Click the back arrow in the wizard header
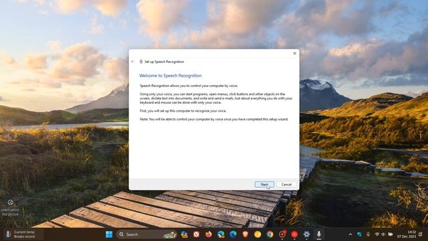Viewport: 428px width, 241px height. (x=132, y=62)
